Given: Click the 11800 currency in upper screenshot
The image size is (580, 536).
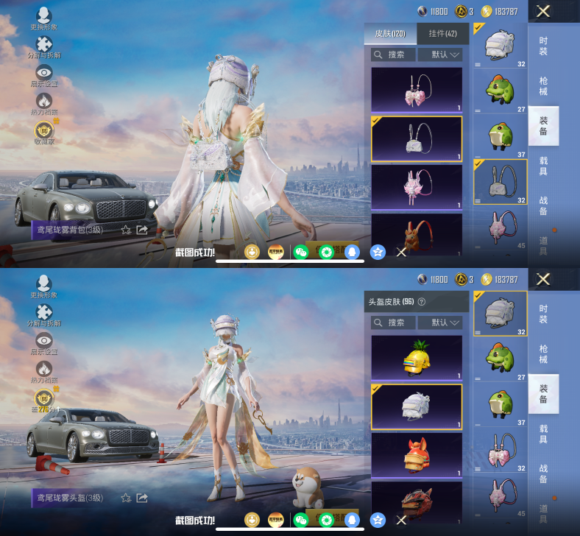Looking at the screenshot, I should pyautogui.click(x=433, y=12).
